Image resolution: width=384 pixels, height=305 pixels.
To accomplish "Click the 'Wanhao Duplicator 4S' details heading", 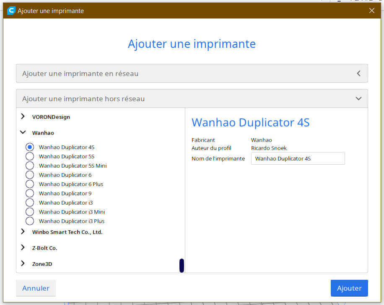I will click(x=251, y=122).
